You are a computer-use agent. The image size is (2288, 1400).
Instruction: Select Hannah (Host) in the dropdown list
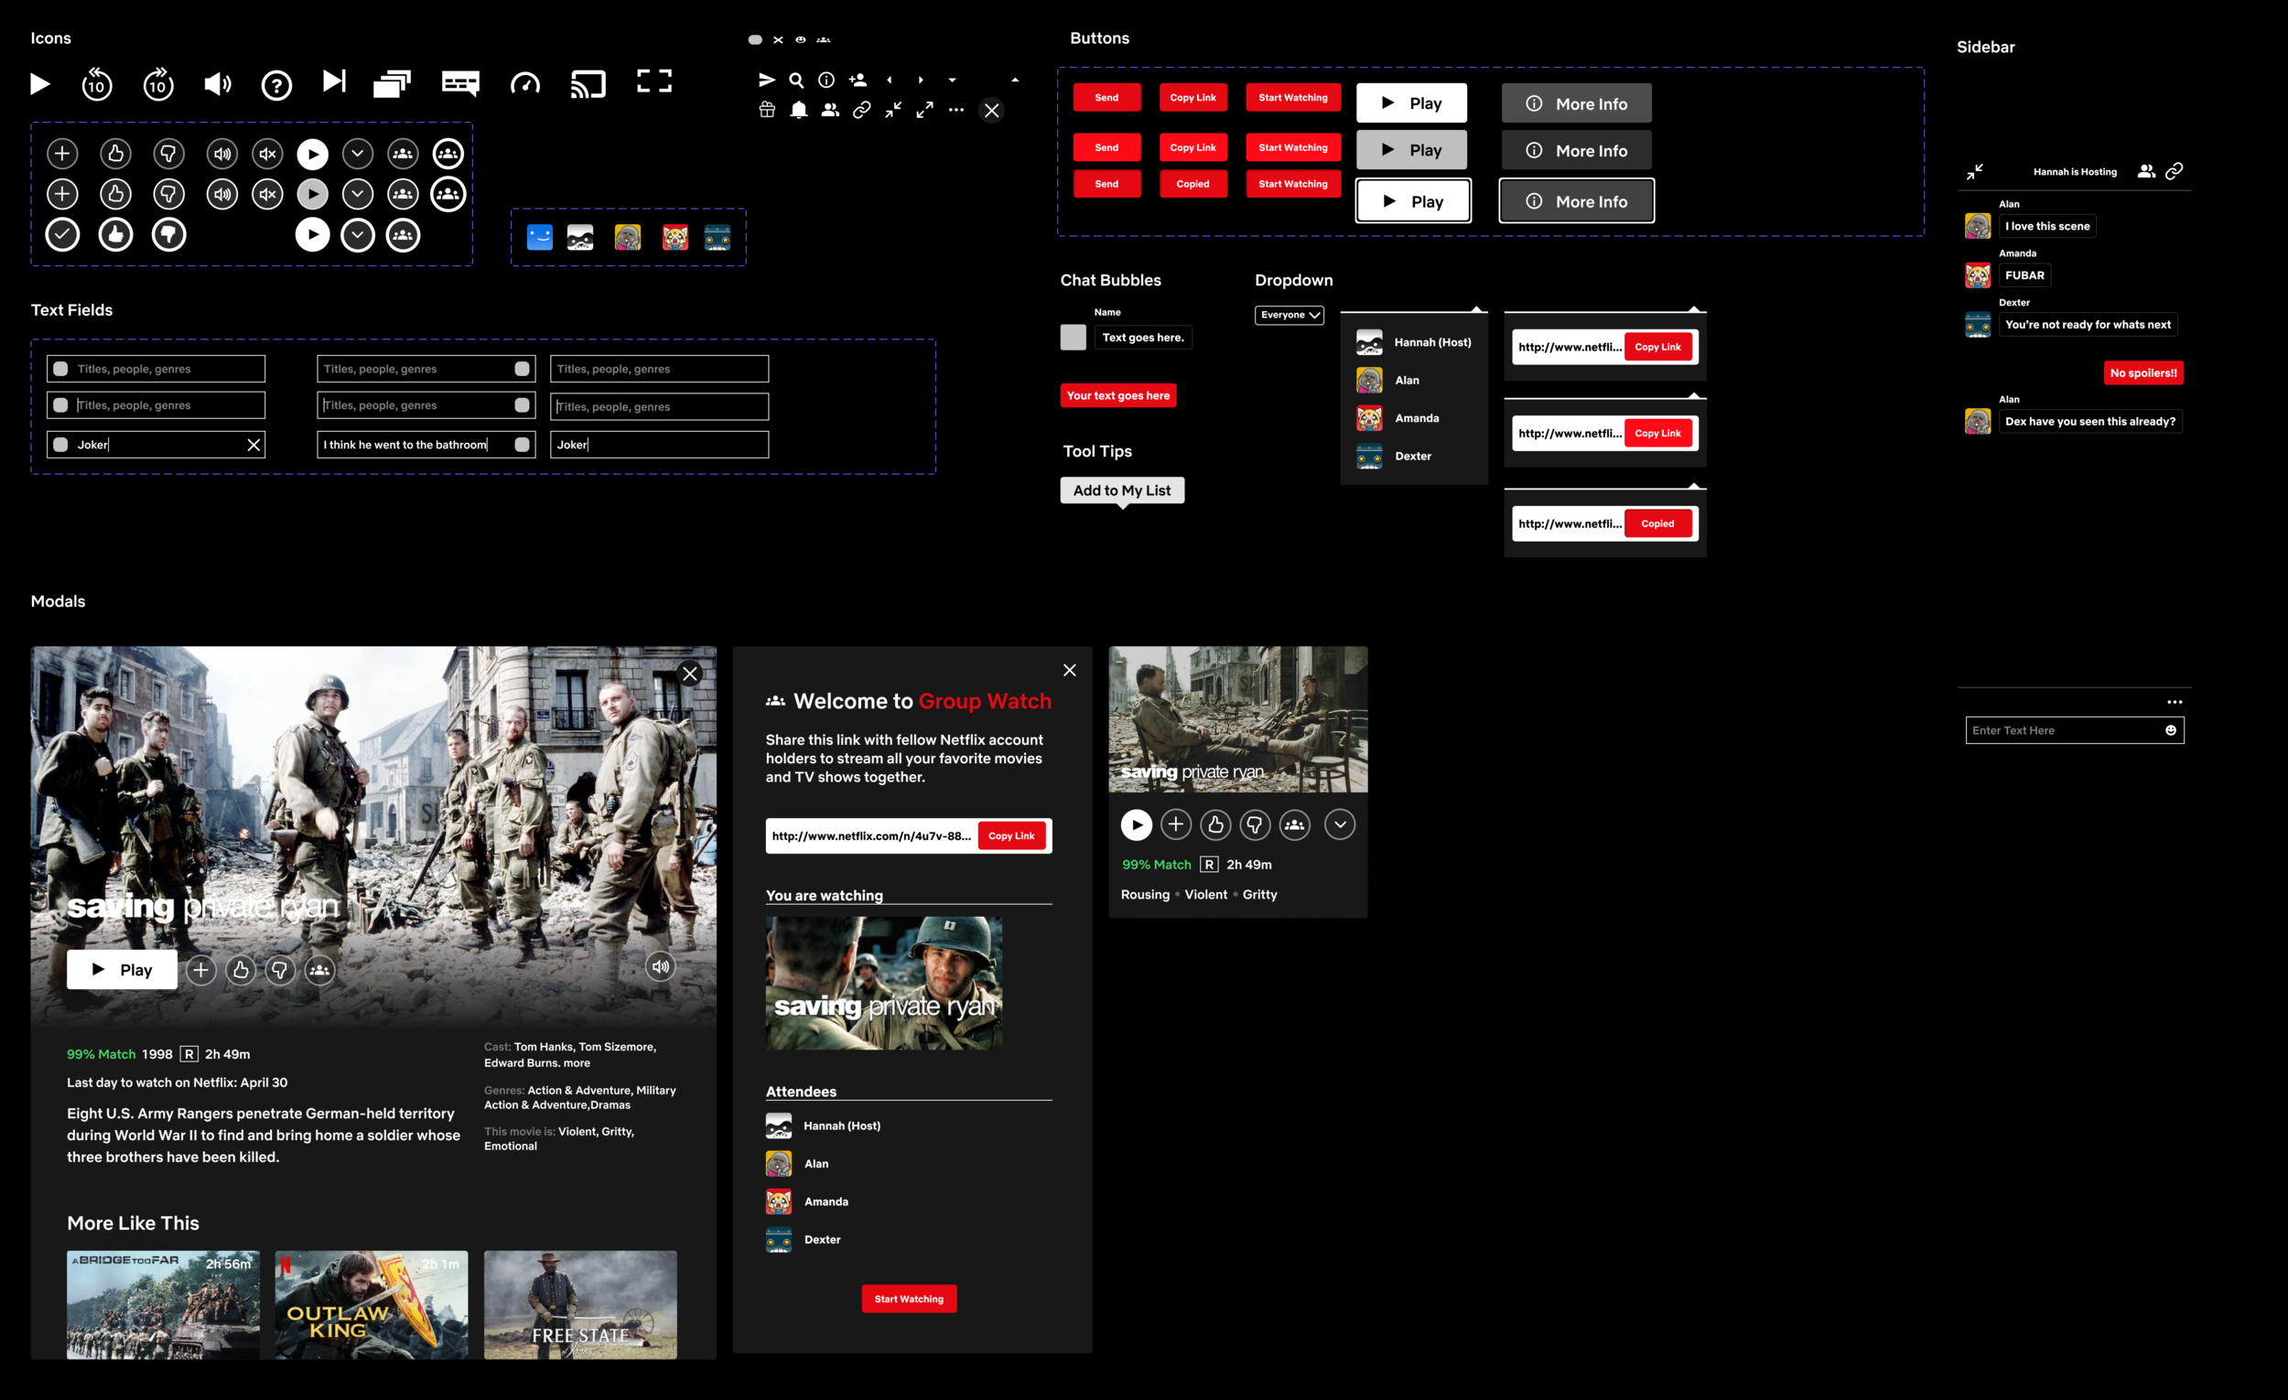(1413, 342)
